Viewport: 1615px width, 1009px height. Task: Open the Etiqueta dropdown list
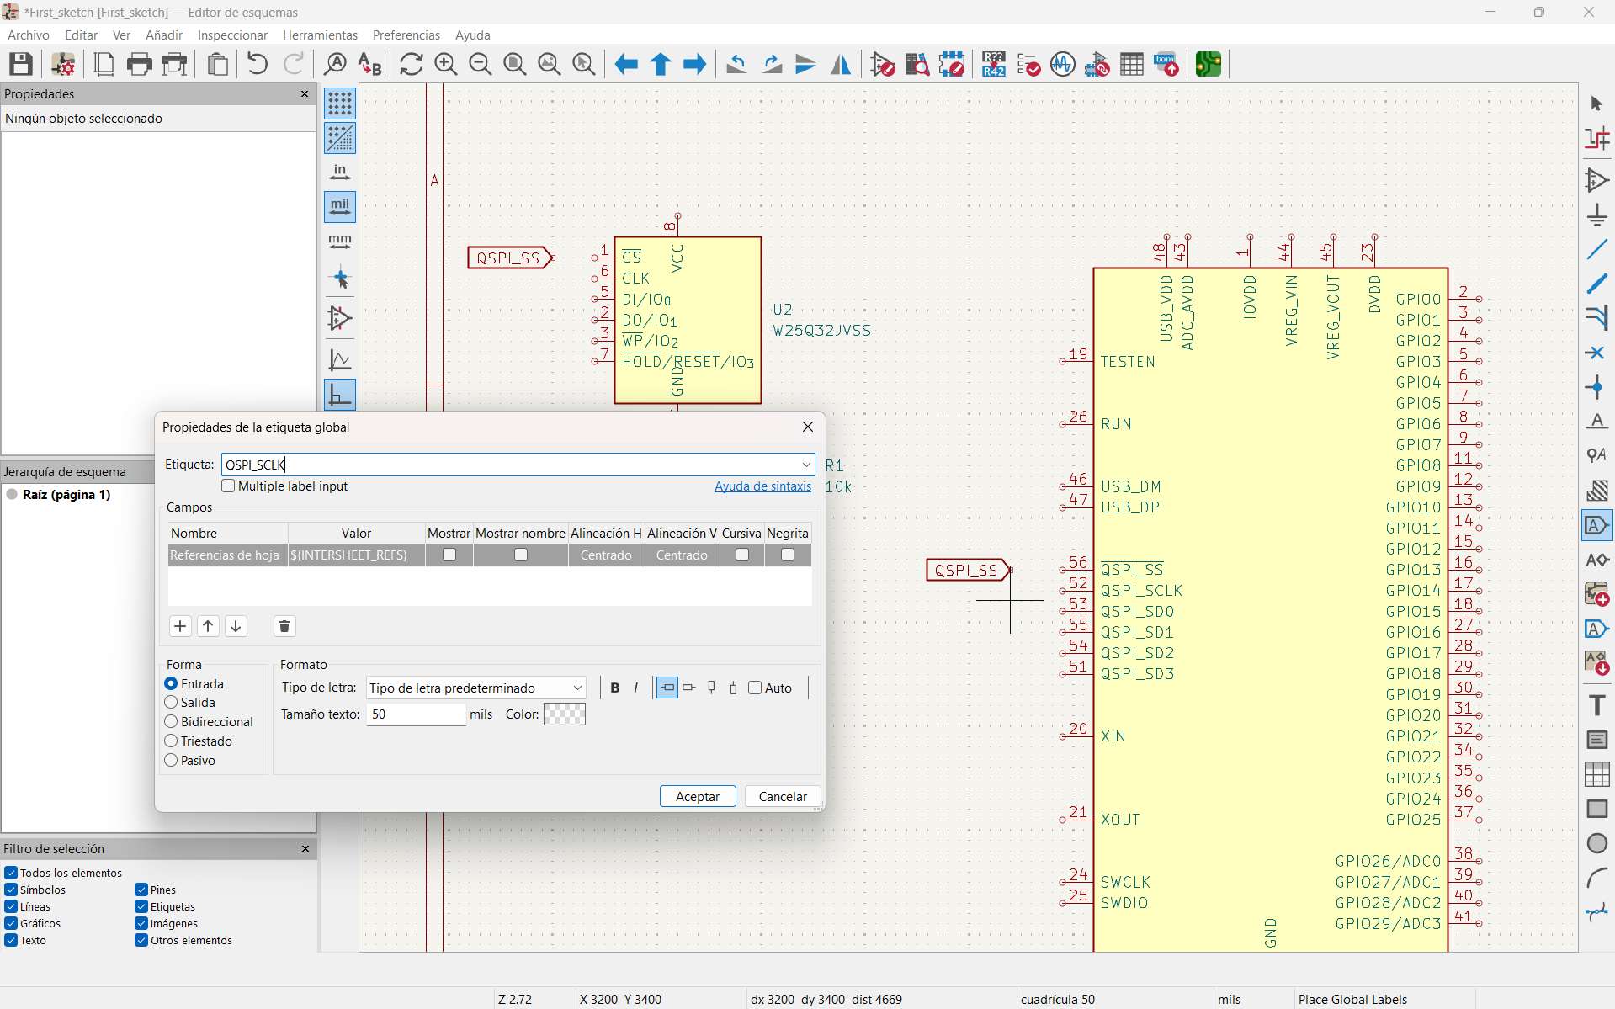806,465
